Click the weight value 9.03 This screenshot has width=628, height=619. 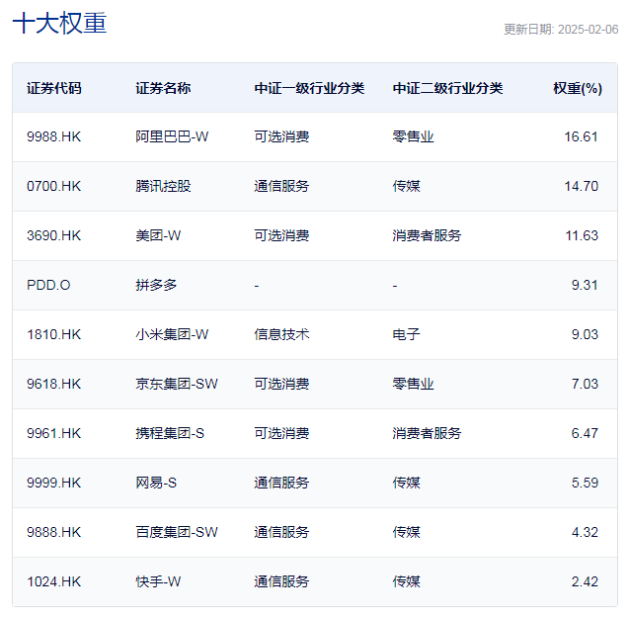pos(585,334)
